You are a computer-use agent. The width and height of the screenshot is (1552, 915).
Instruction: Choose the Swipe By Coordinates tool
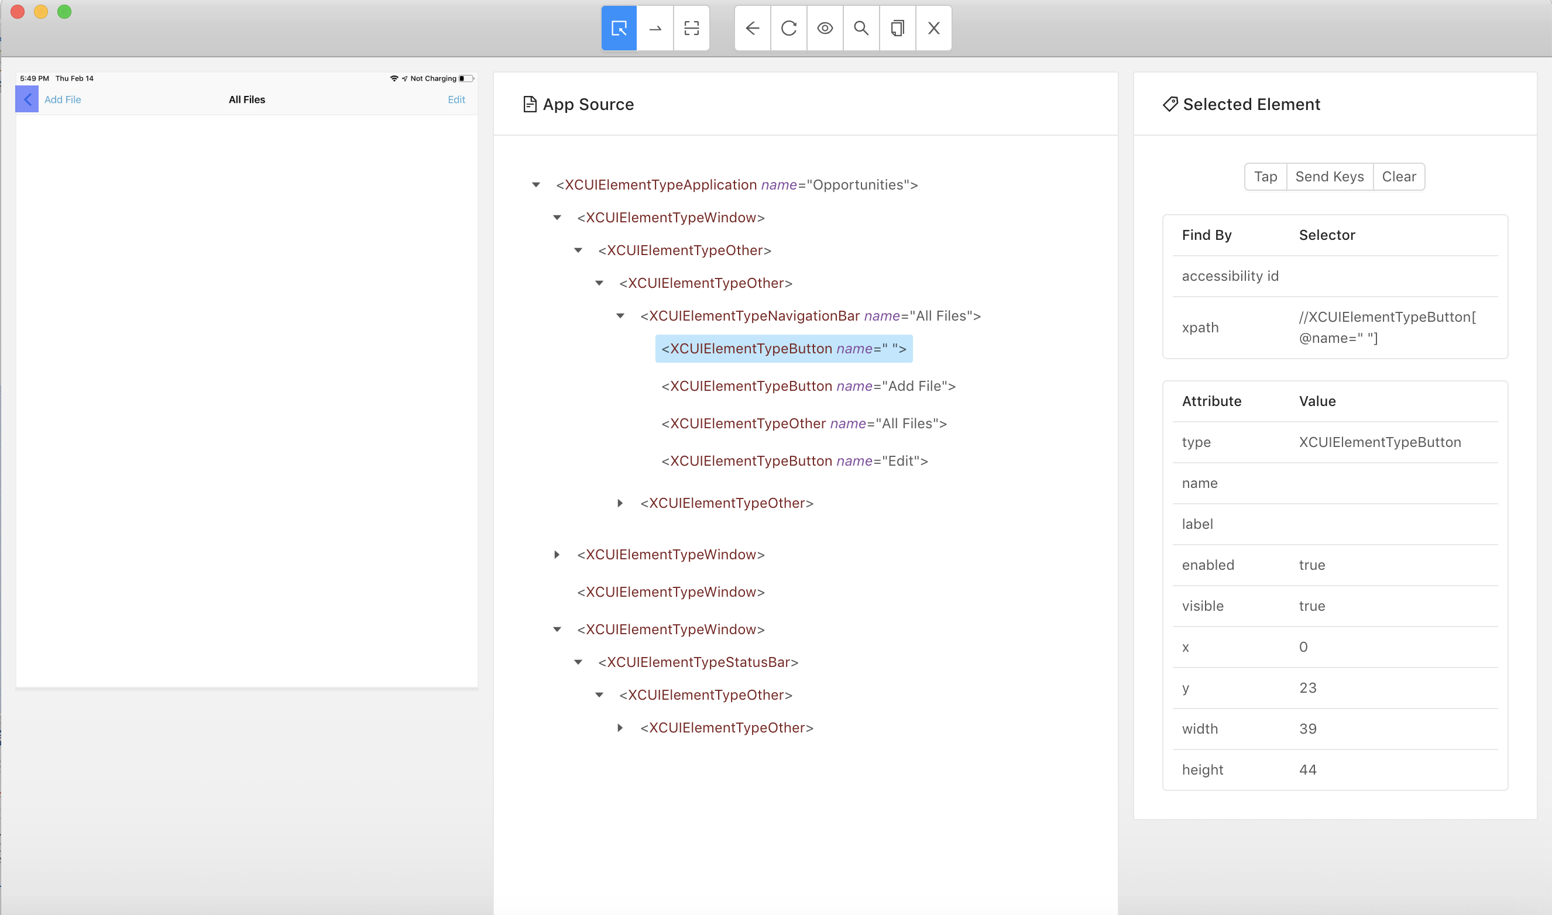pyautogui.click(x=655, y=28)
